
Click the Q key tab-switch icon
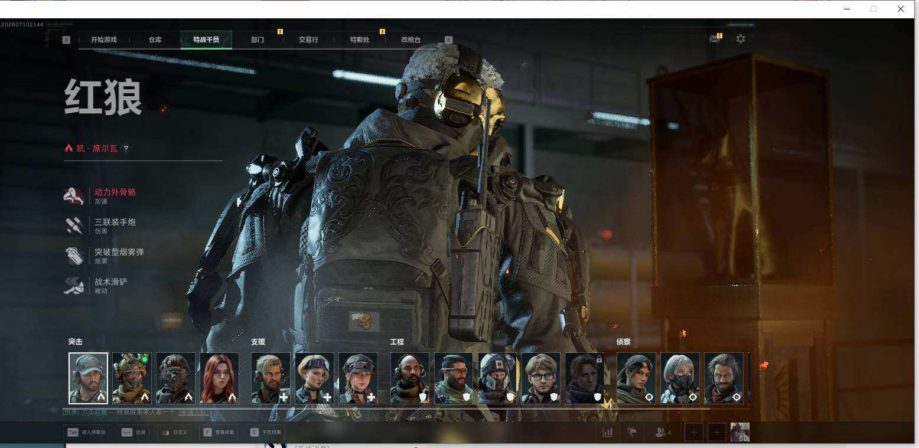click(x=66, y=40)
